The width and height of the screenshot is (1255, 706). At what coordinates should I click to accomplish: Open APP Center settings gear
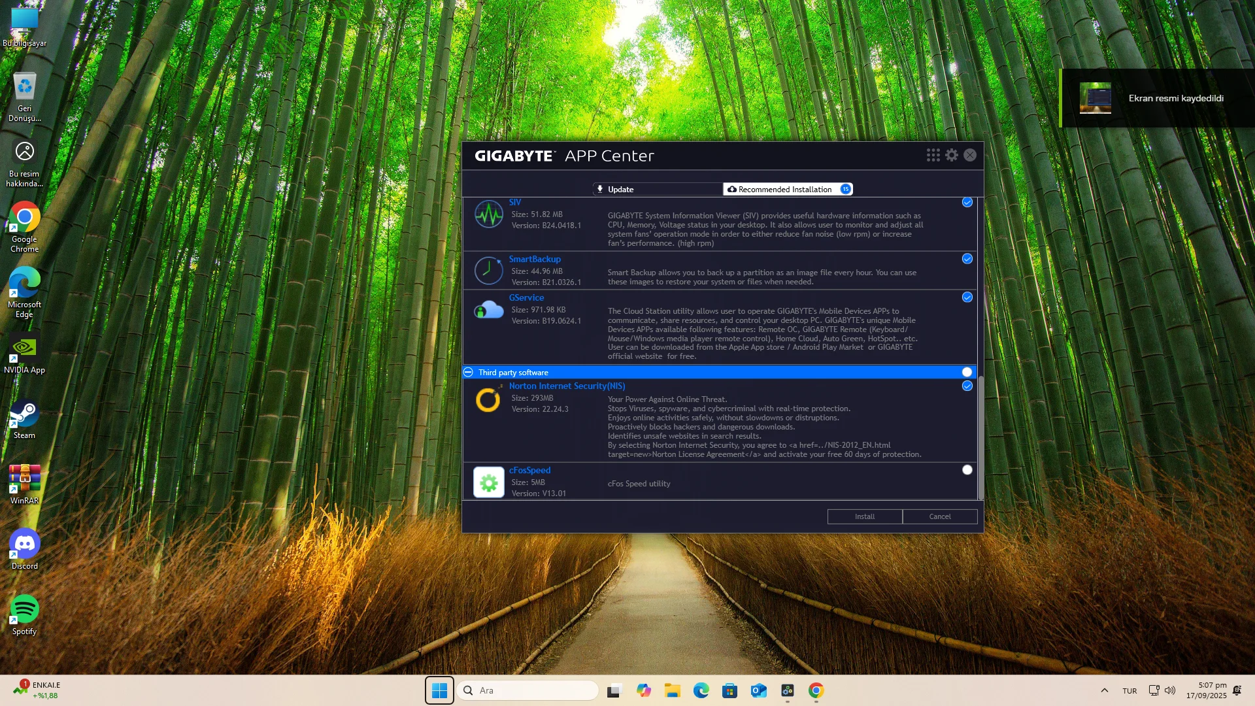952,155
